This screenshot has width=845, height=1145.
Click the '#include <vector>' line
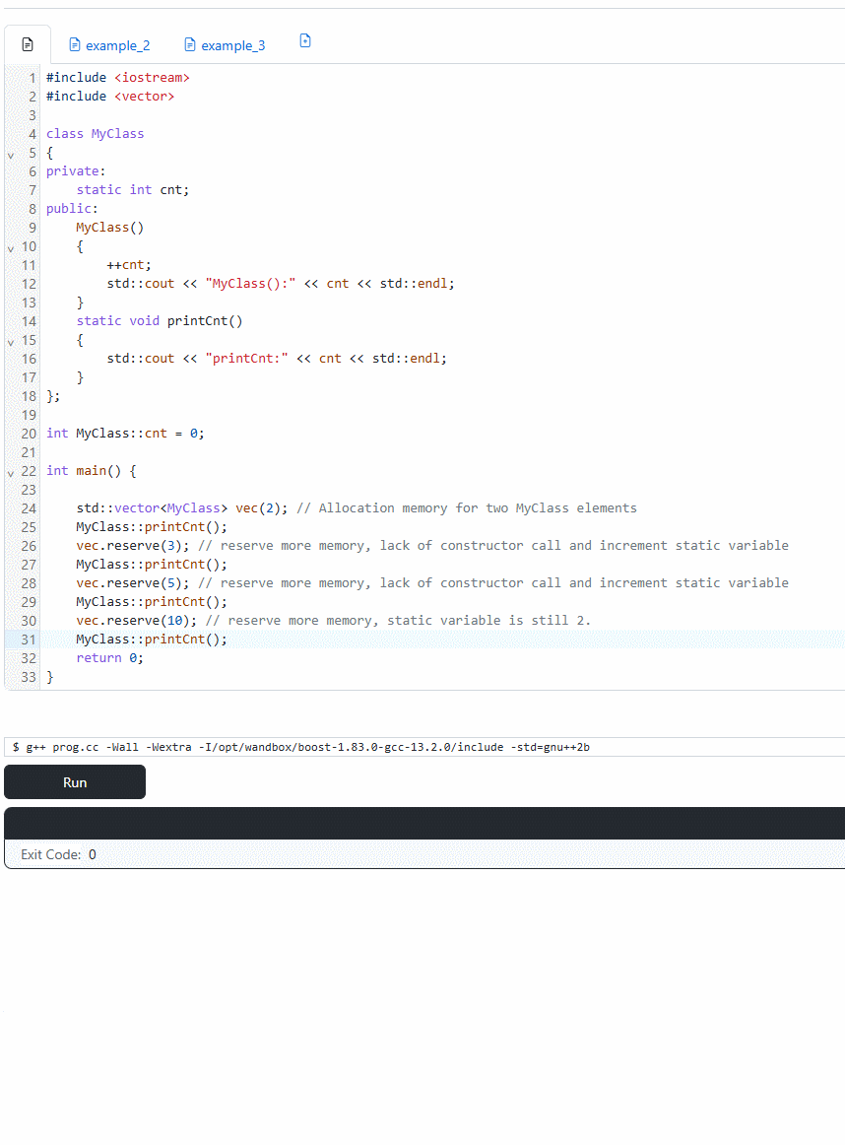point(110,97)
